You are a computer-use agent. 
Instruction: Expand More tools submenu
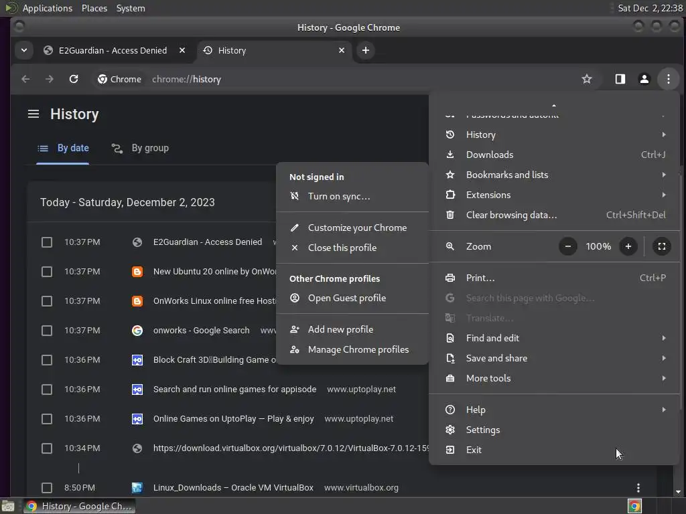pos(554,379)
